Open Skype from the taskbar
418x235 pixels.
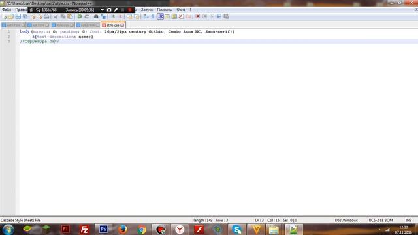[236, 229]
